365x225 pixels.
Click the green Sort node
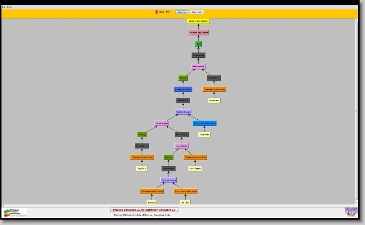pos(198,44)
